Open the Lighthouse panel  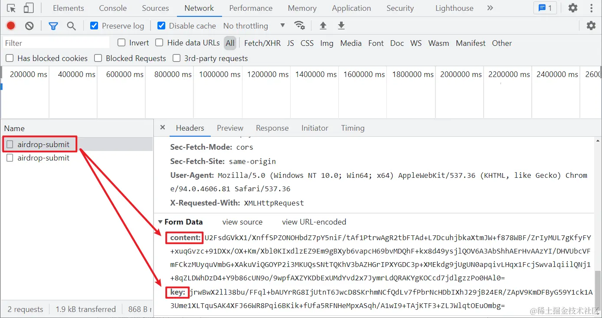coord(454,8)
